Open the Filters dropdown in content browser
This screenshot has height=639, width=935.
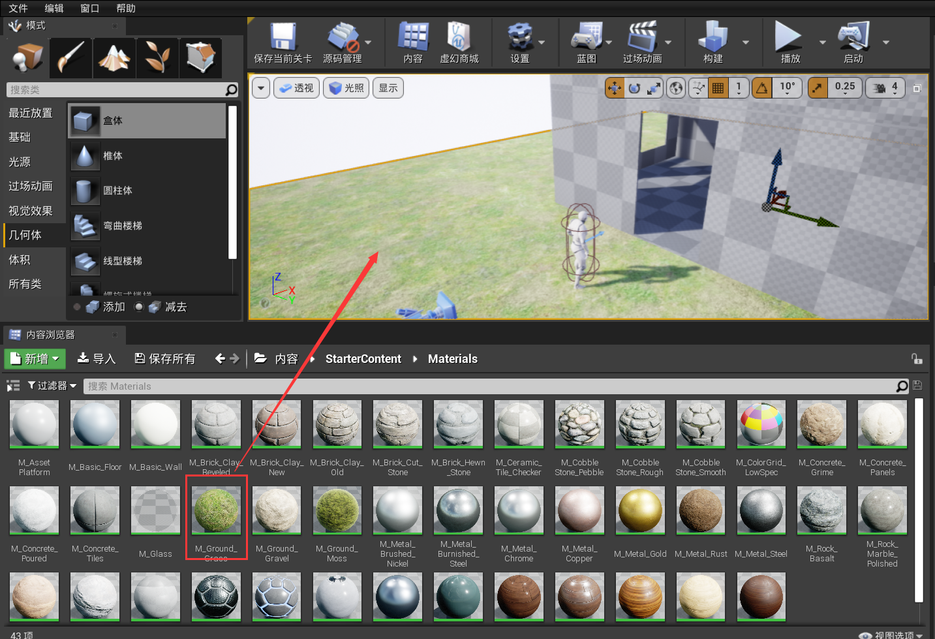52,386
